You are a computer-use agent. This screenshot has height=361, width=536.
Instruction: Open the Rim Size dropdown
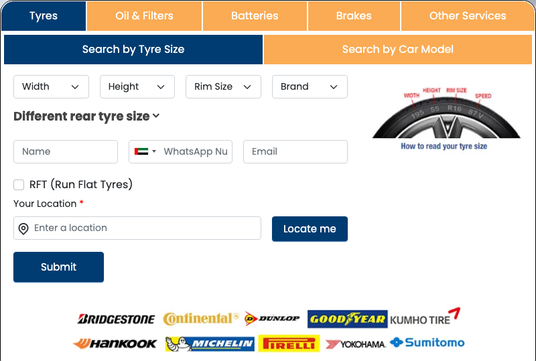pos(223,87)
